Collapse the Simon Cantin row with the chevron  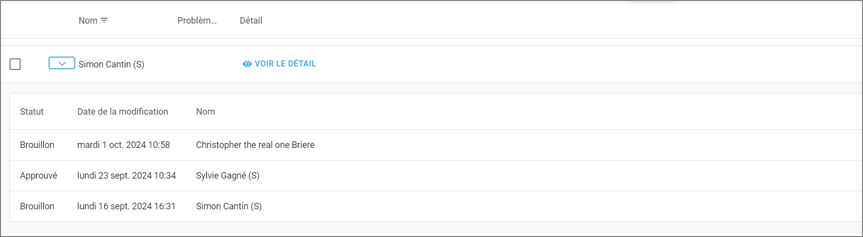point(62,63)
